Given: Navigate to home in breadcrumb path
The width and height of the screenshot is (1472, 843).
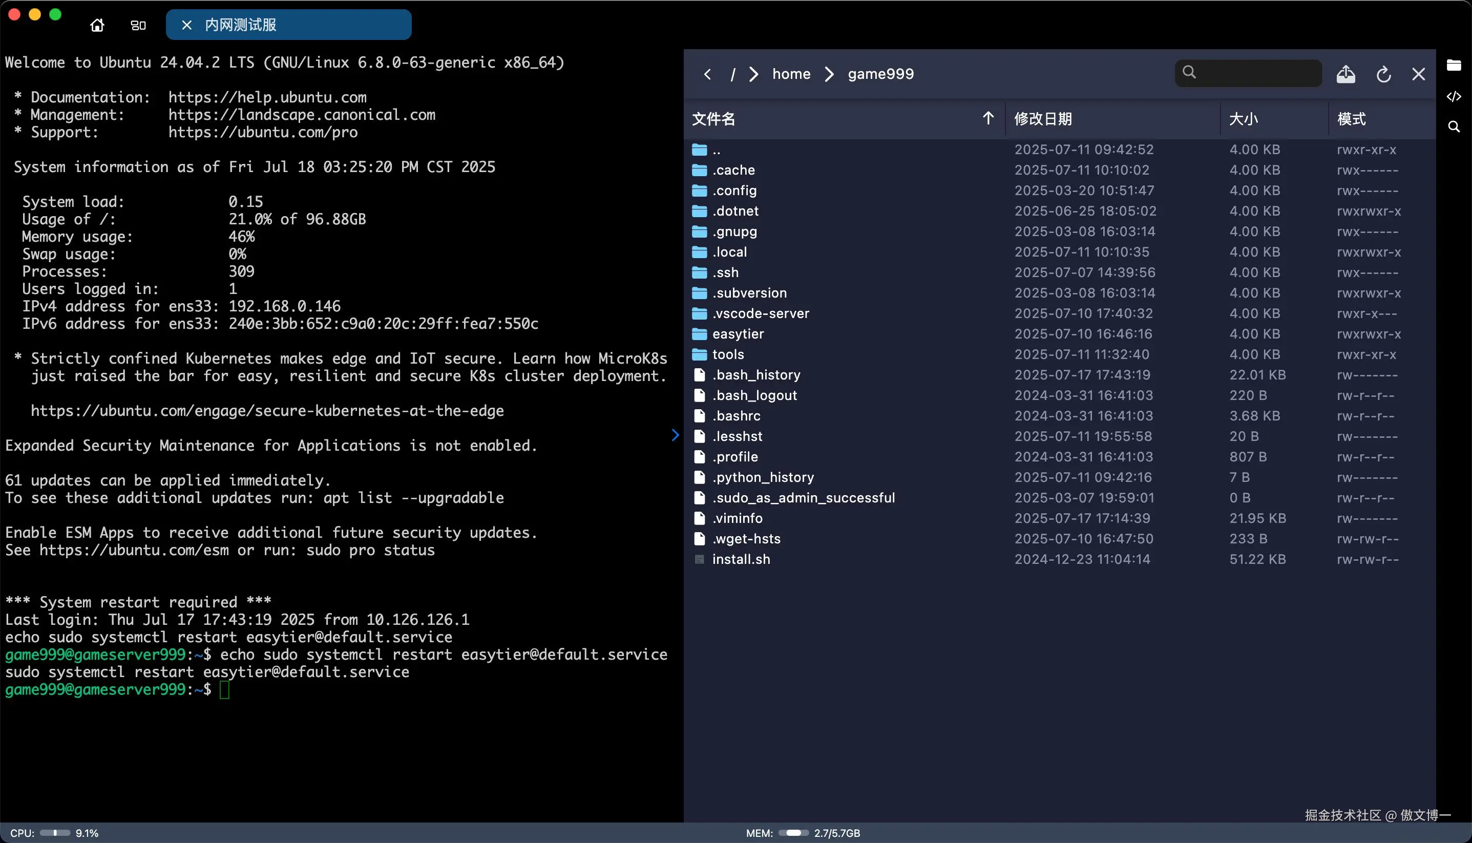Looking at the screenshot, I should tap(791, 74).
